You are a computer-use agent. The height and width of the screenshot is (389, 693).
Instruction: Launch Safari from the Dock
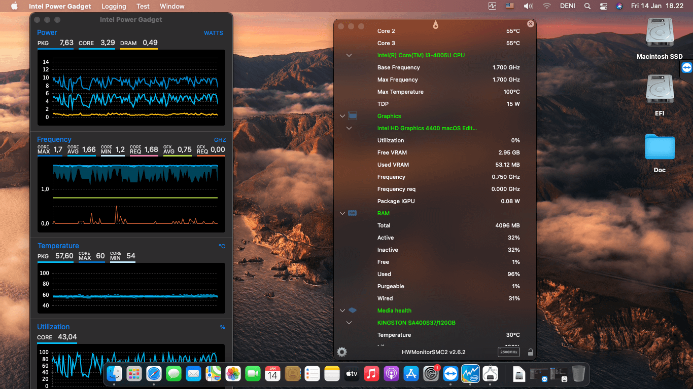(x=154, y=374)
